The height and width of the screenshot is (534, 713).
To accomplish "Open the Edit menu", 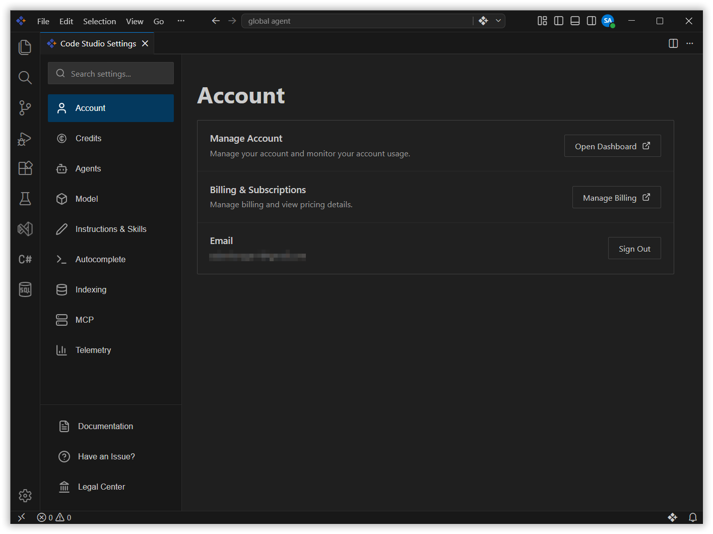I will click(66, 21).
